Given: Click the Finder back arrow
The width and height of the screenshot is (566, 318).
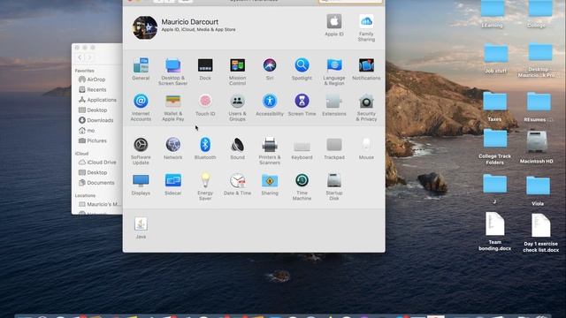Looking at the screenshot, I should 80,57.
